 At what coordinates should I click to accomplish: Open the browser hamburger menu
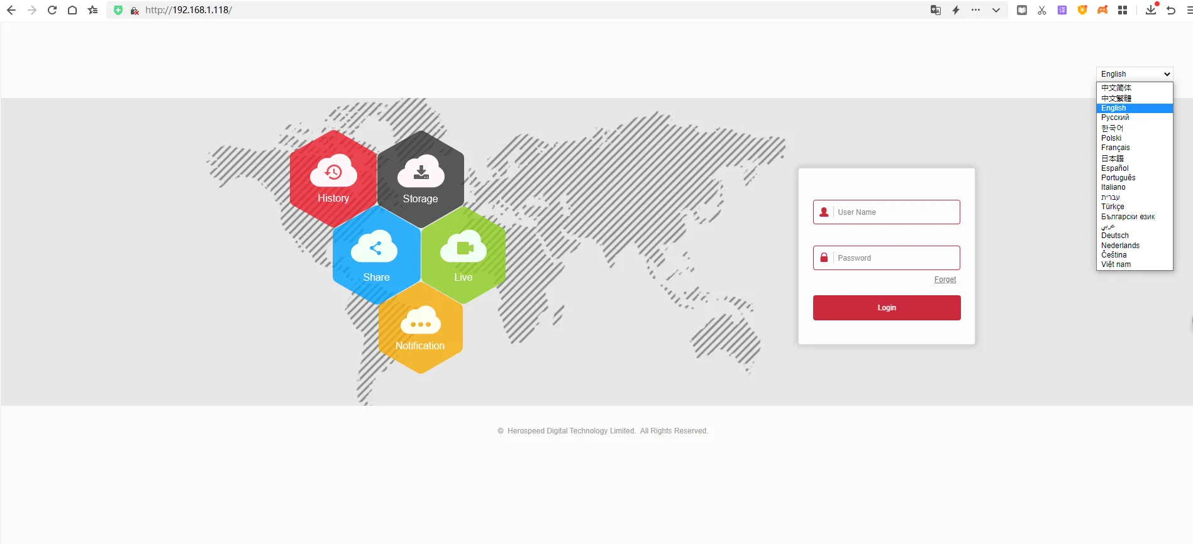1189,10
